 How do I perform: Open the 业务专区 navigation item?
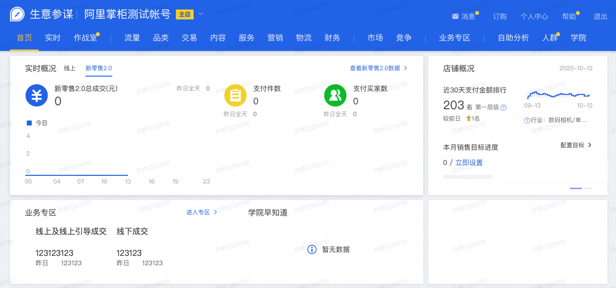pos(454,38)
